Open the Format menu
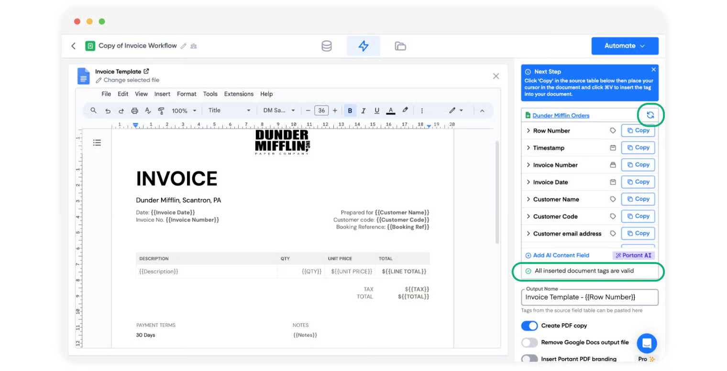The width and height of the screenshot is (727, 371). point(187,94)
